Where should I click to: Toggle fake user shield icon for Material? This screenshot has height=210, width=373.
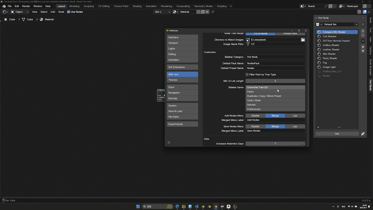pos(198,12)
